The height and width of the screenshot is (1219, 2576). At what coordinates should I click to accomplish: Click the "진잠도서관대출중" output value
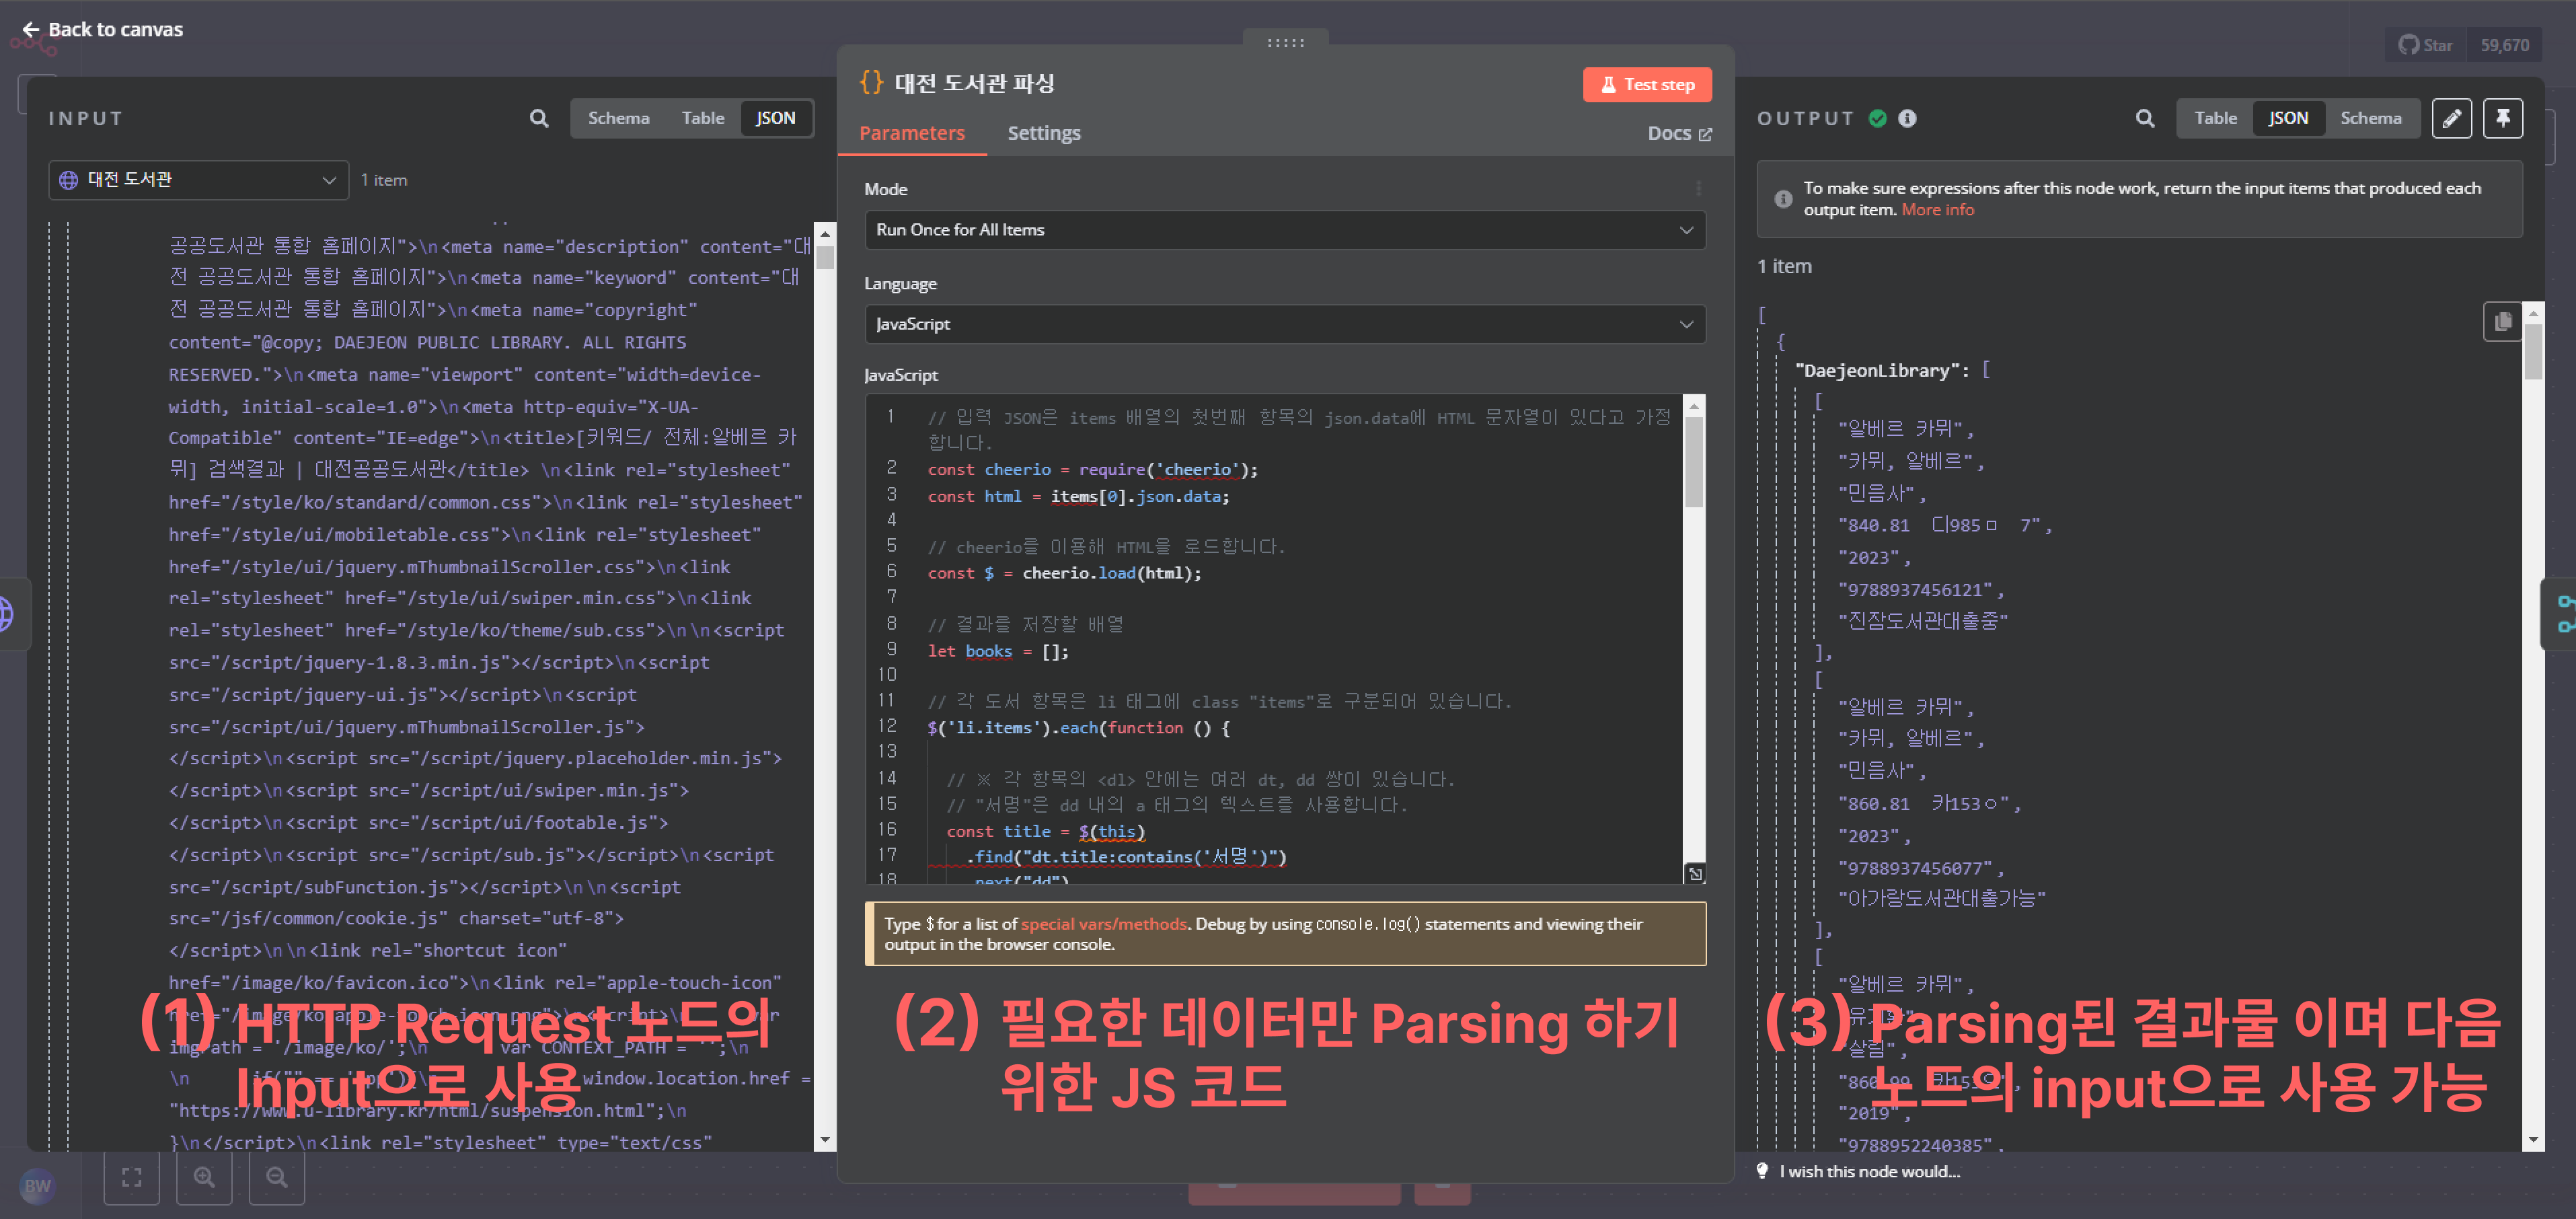click(1922, 621)
